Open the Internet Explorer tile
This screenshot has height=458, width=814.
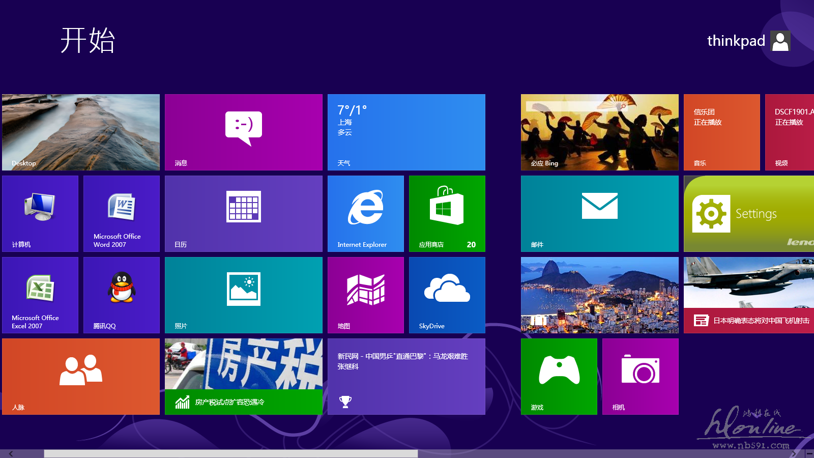coord(365,213)
